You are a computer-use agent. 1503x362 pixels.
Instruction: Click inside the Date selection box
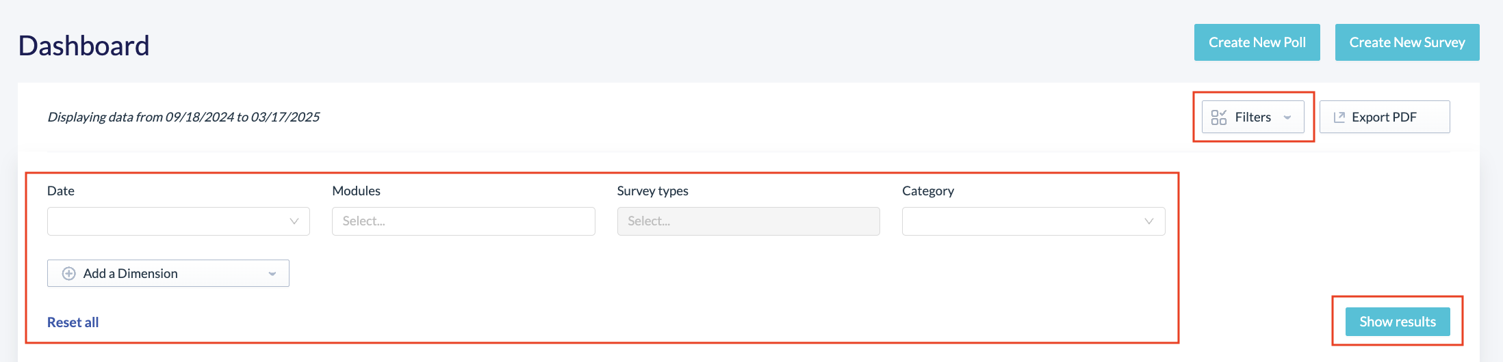pyautogui.click(x=179, y=221)
